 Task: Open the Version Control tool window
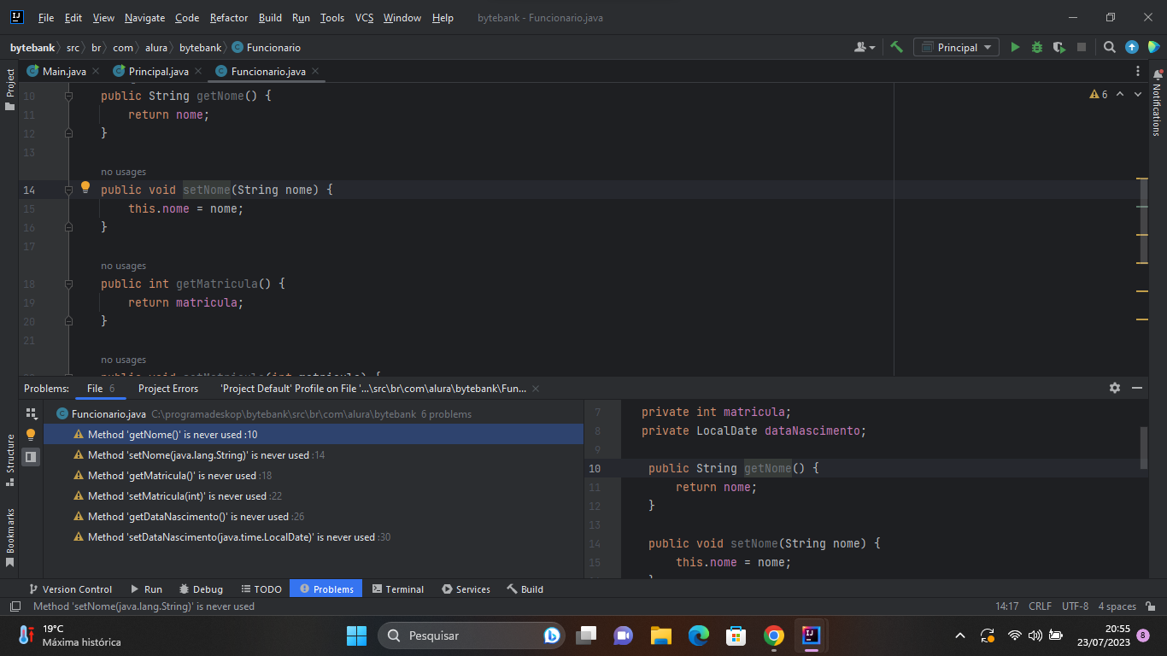70,589
